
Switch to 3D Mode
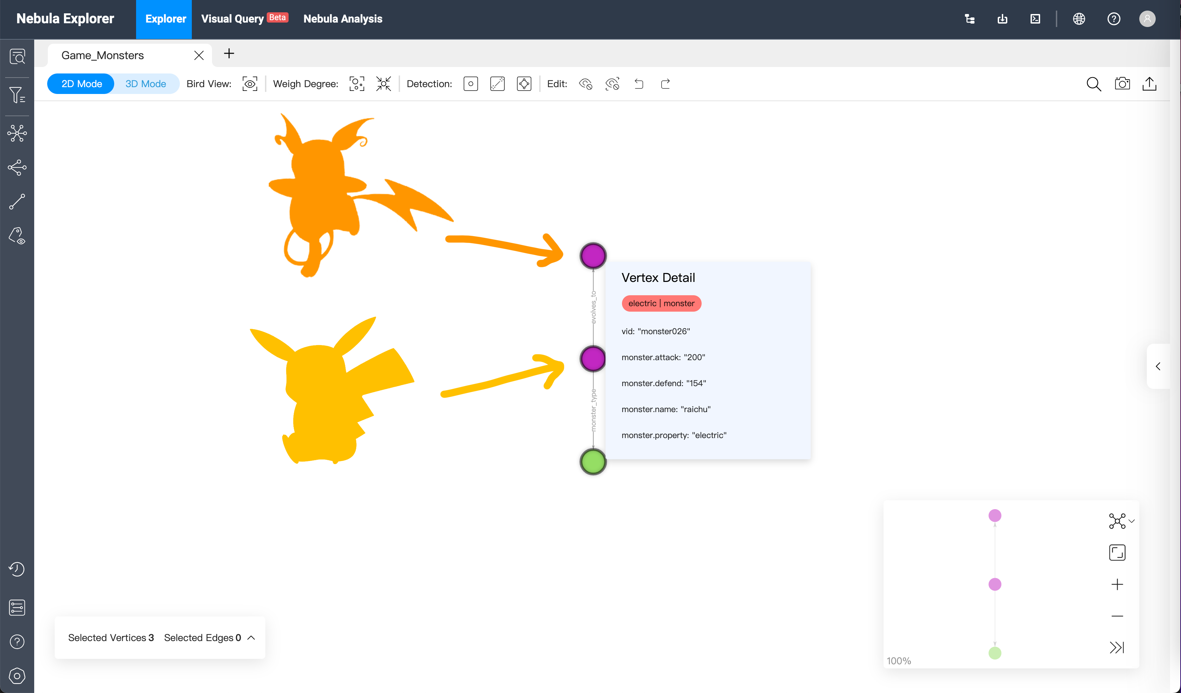tap(146, 84)
